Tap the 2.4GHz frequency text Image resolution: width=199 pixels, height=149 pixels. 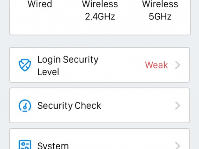click(x=100, y=16)
